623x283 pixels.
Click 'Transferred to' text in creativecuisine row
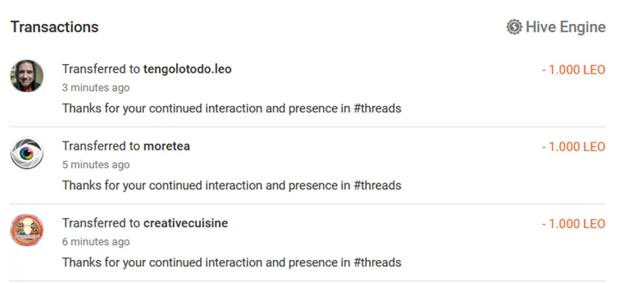(101, 223)
